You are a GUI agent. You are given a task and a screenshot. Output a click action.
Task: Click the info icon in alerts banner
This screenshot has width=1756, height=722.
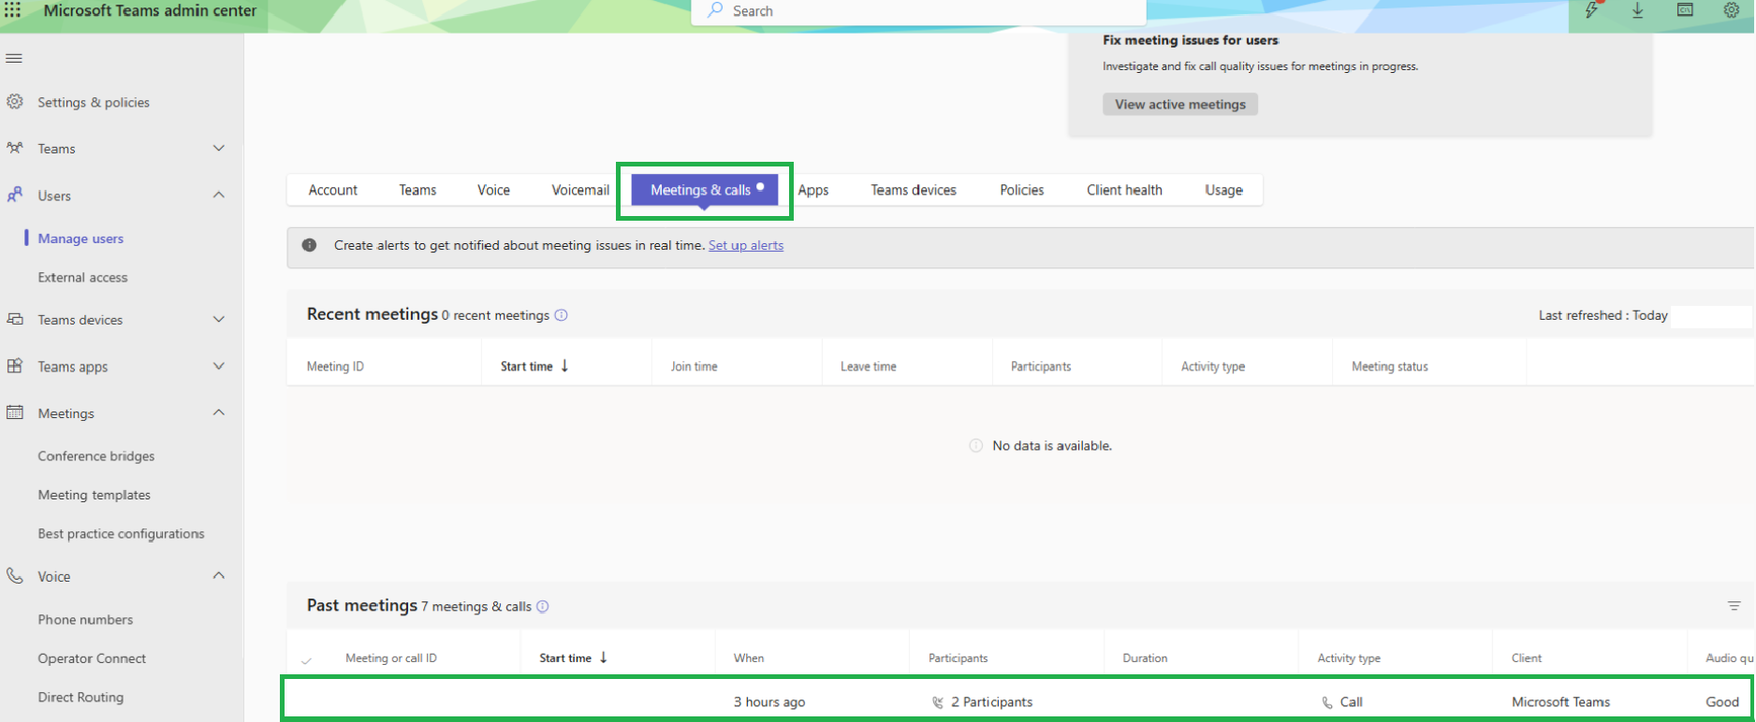[x=309, y=245]
